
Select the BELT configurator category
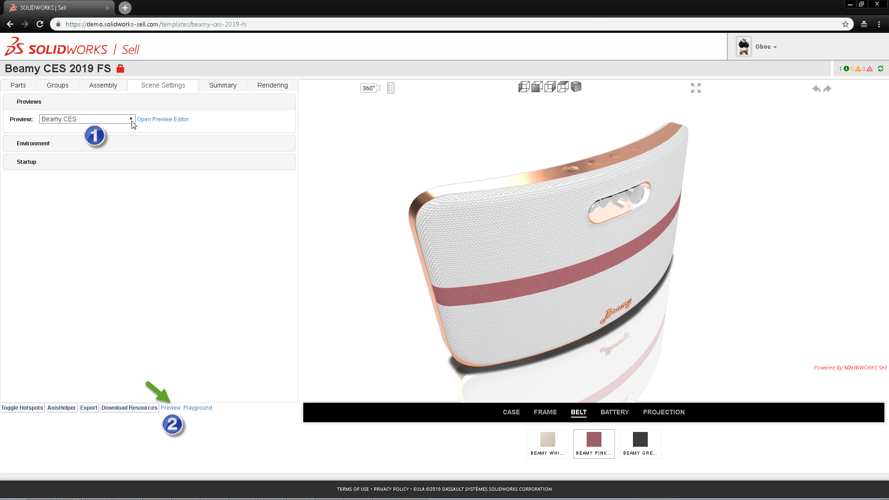click(578, 412)
